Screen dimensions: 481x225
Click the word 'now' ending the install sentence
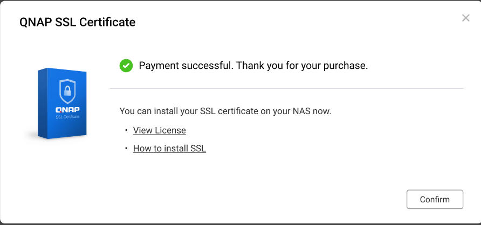coord(322,111)
